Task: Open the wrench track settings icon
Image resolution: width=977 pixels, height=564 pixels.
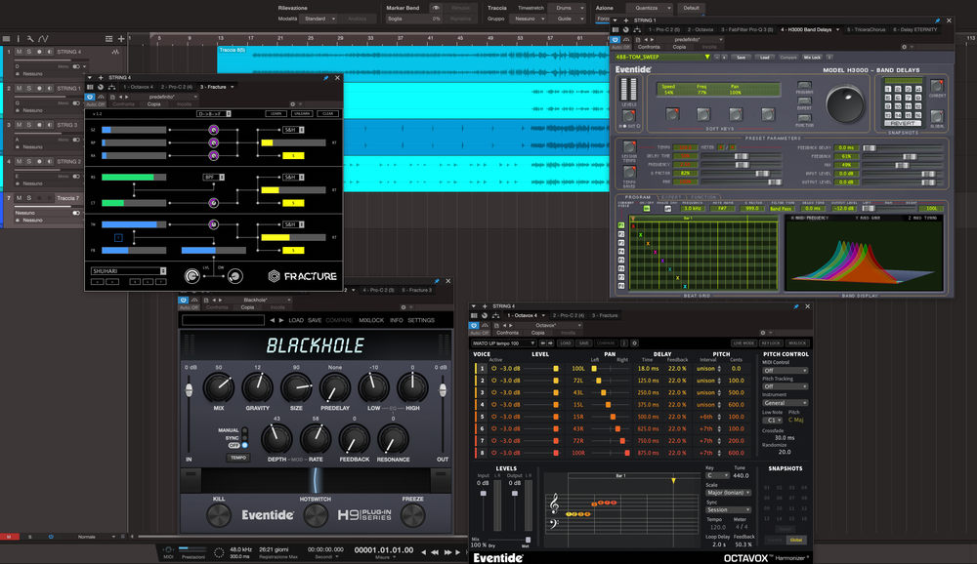Action: [x=29, y=39]
